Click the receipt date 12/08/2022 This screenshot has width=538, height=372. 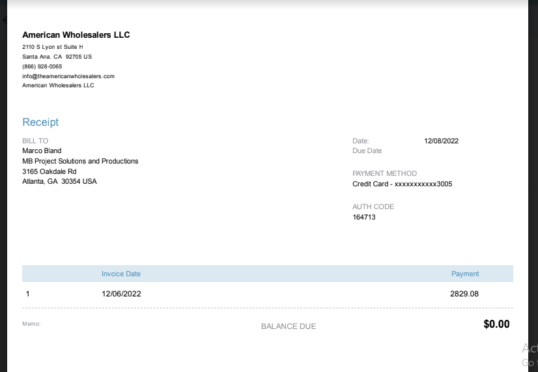click(x=441, y=141)
